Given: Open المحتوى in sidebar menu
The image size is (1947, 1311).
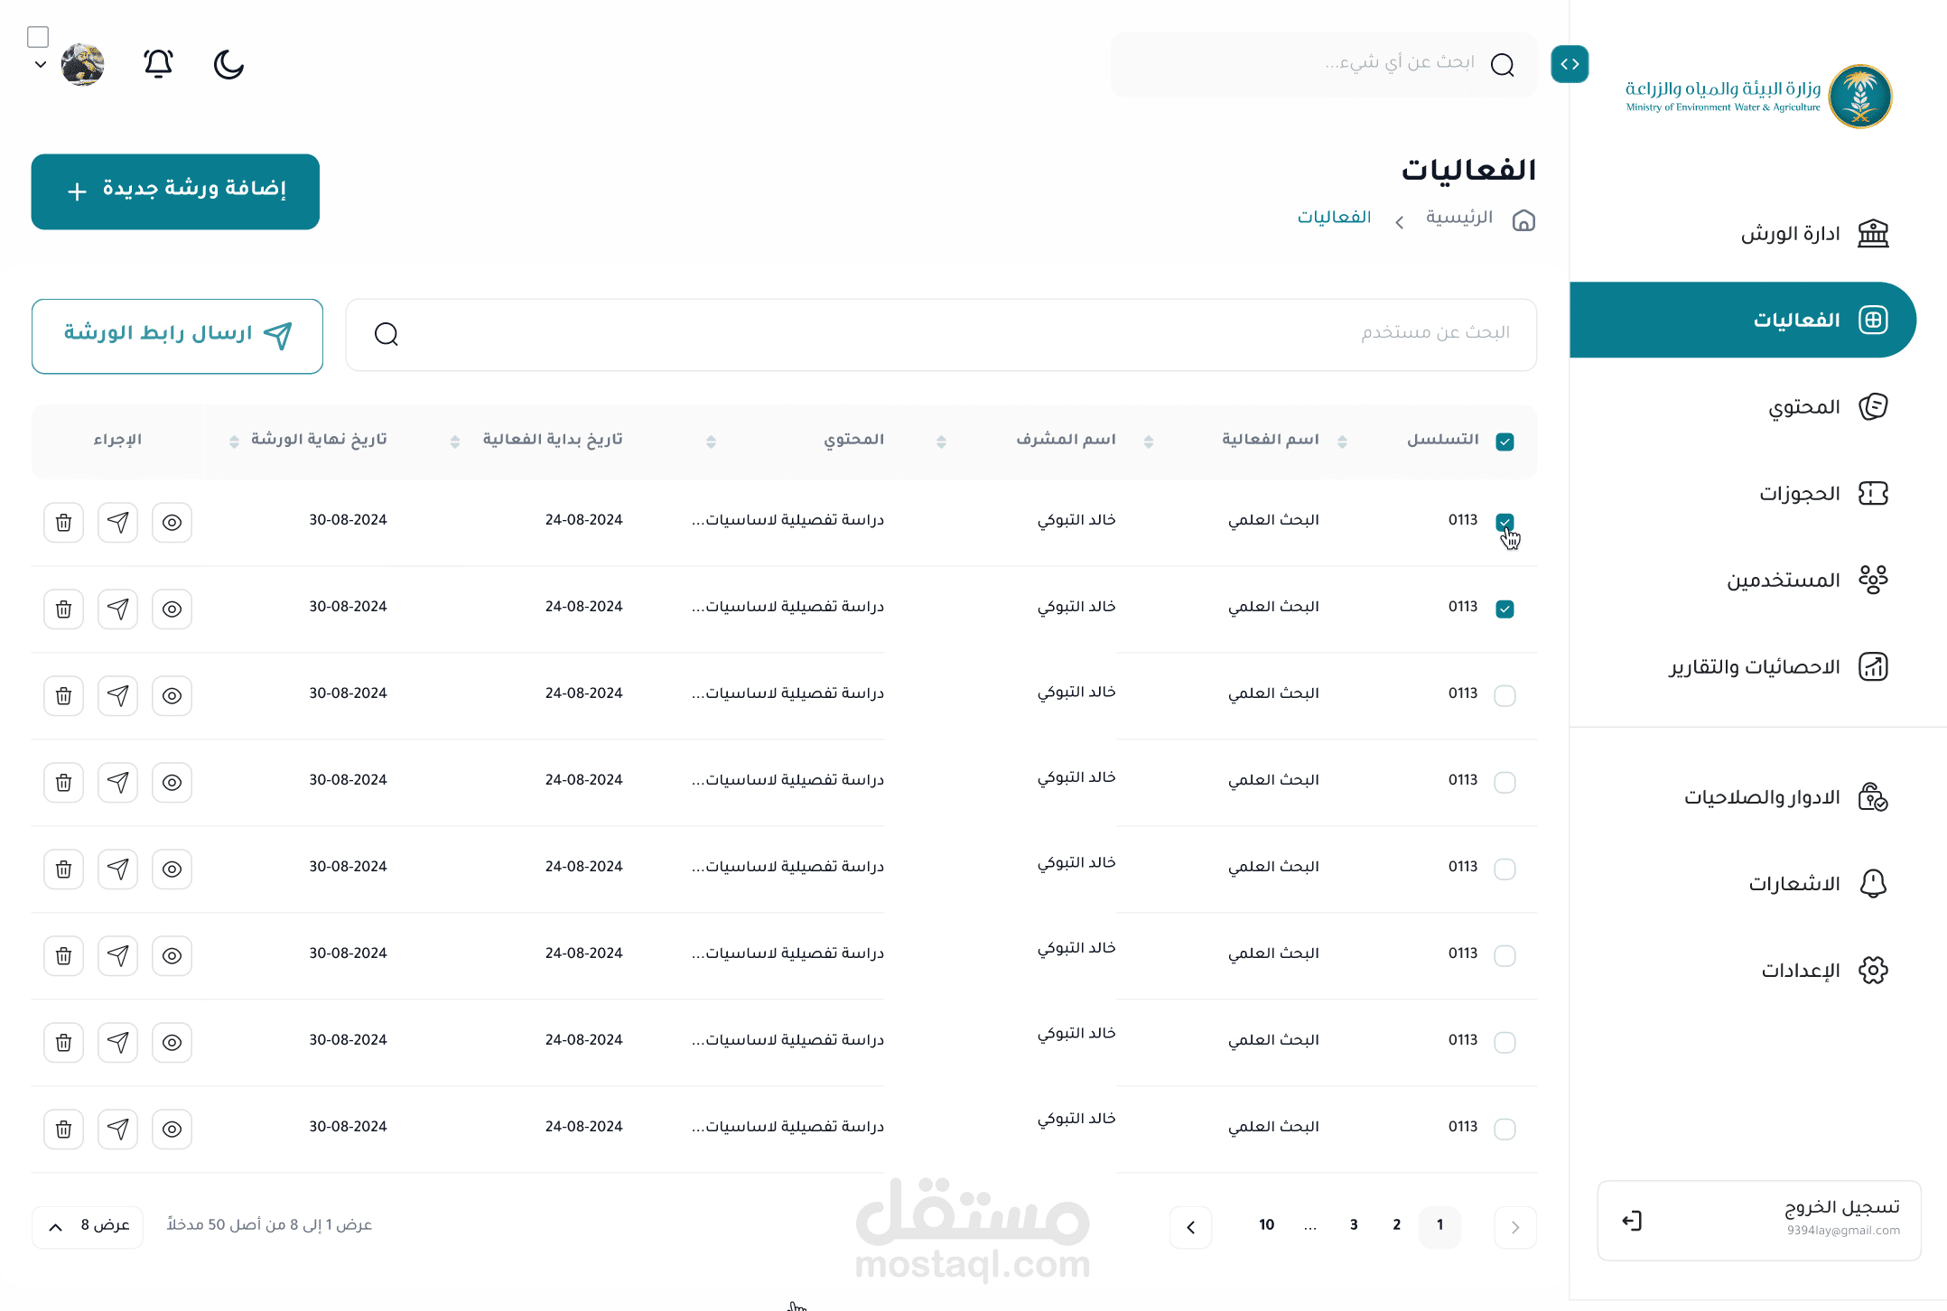Looking at the screenshot, I should click(1803, 407).
